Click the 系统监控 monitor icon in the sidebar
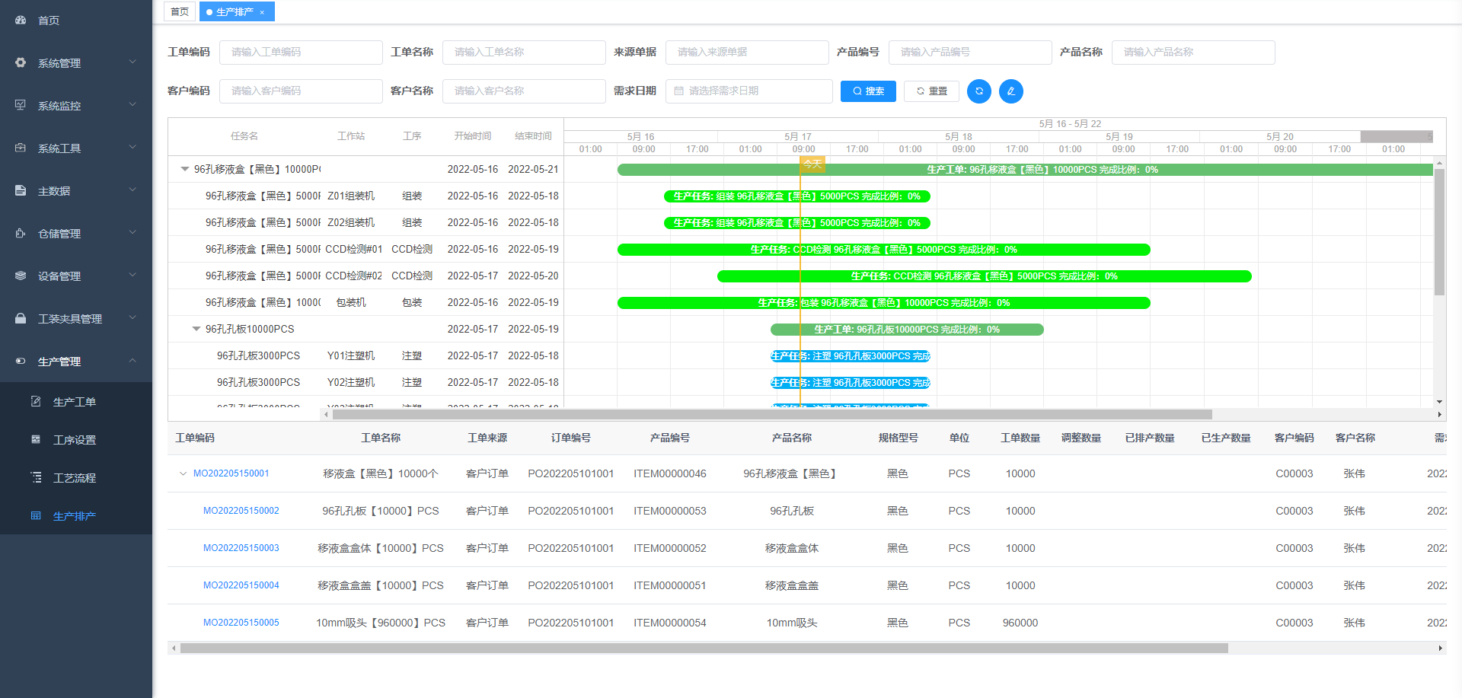 click(x=21, y=105)
